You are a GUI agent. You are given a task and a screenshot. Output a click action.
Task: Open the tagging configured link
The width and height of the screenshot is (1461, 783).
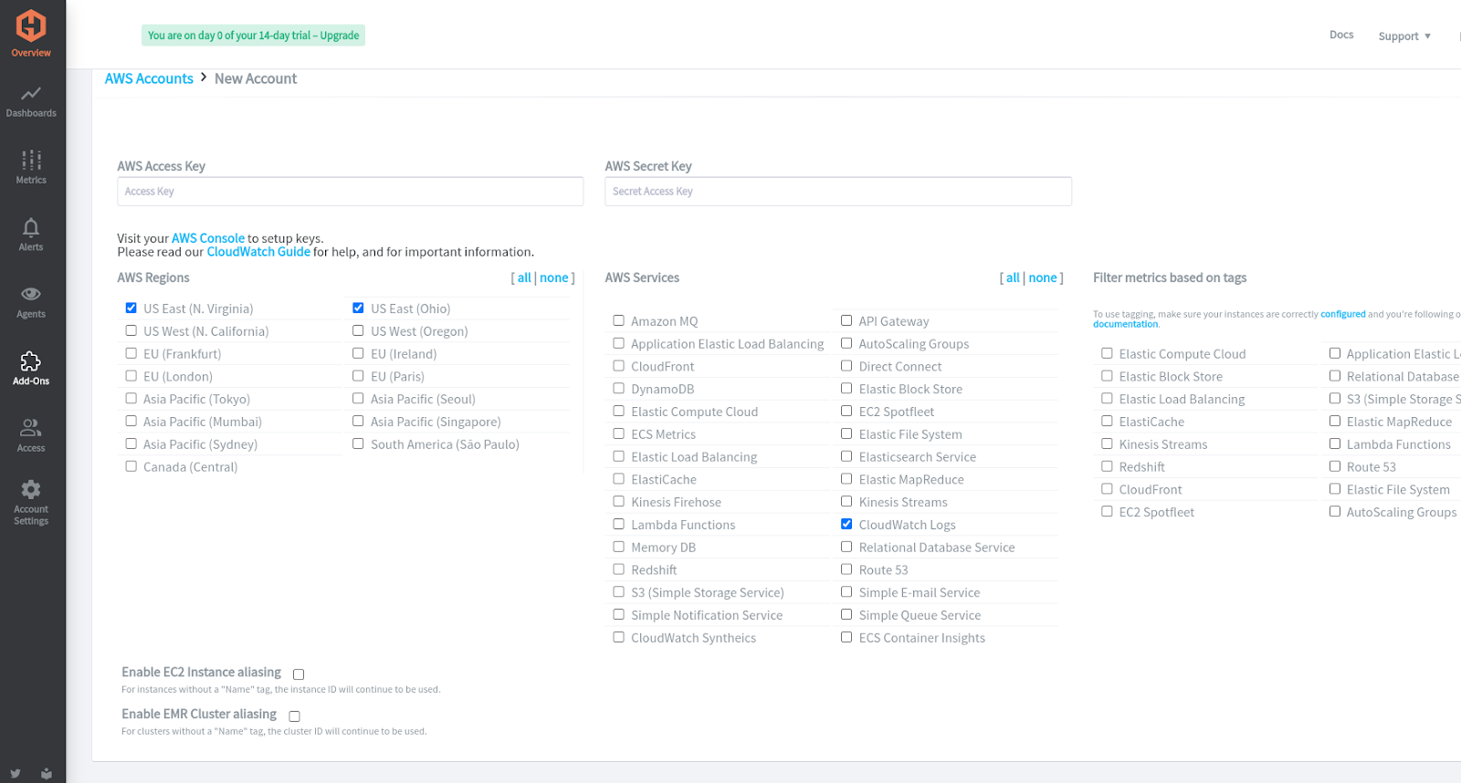1343,314
